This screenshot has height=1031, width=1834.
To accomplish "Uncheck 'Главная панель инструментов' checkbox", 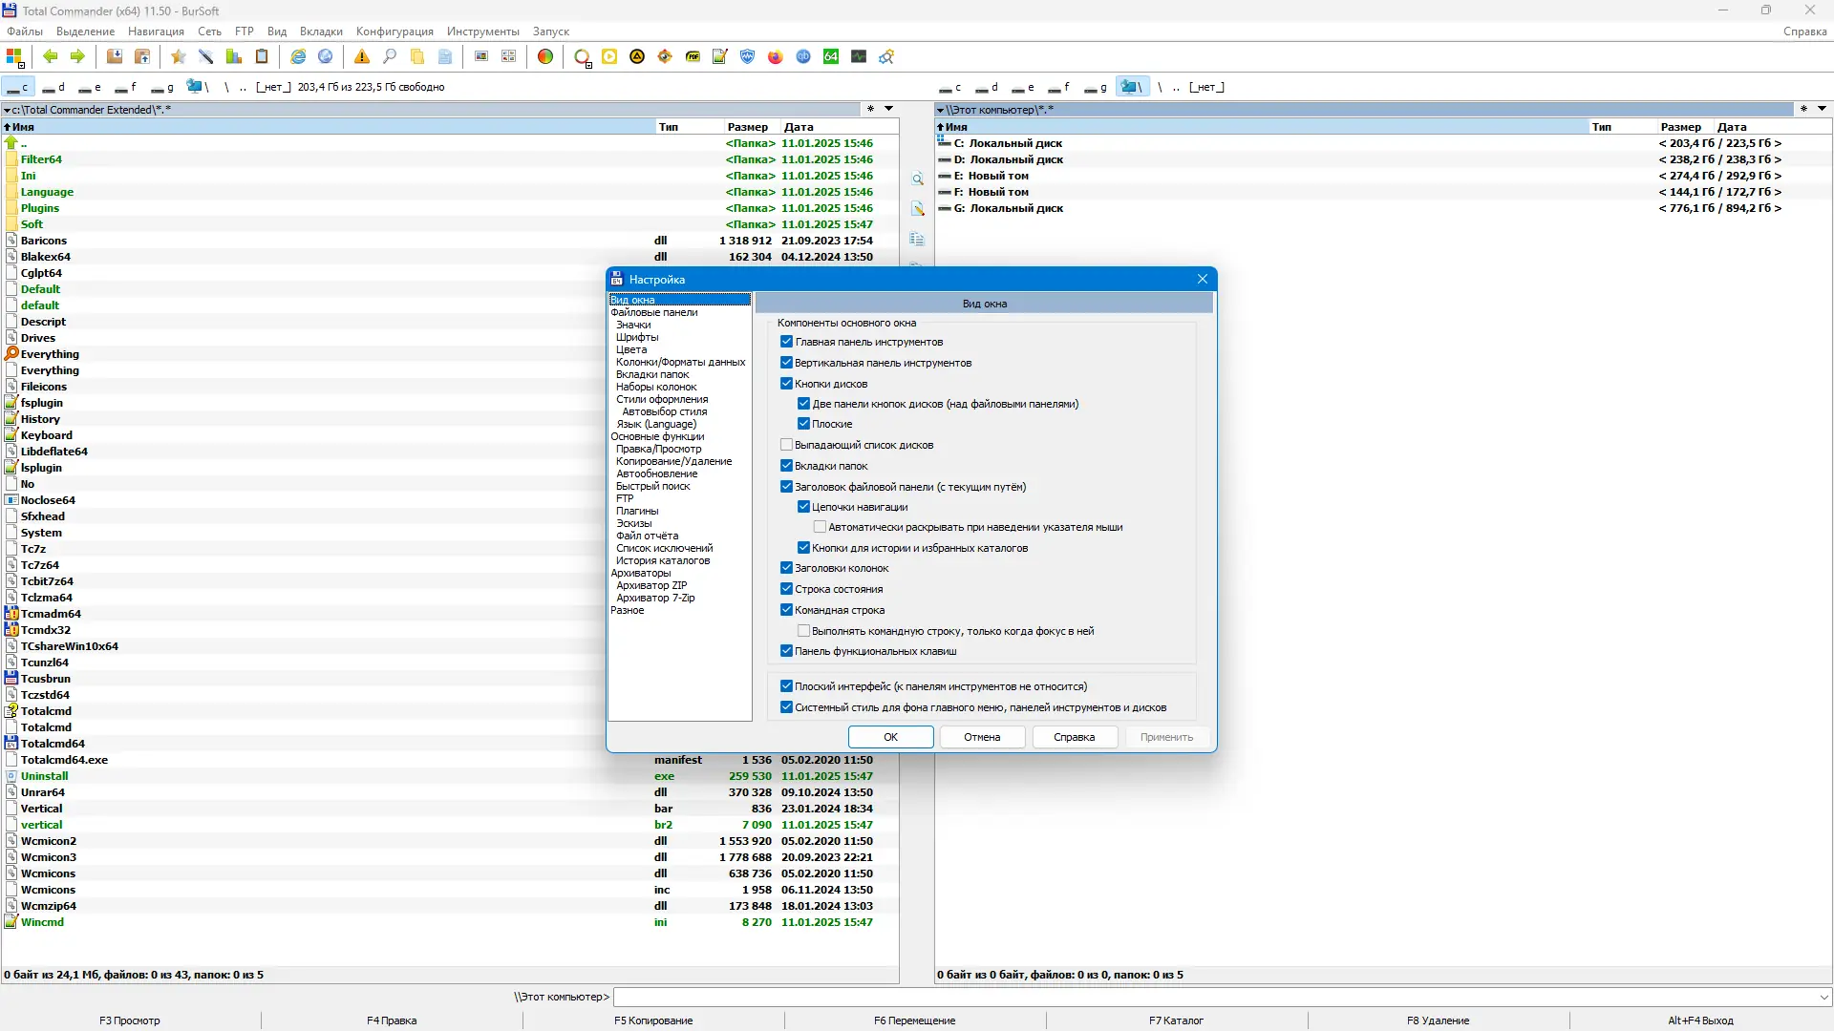I will [786, 342].
